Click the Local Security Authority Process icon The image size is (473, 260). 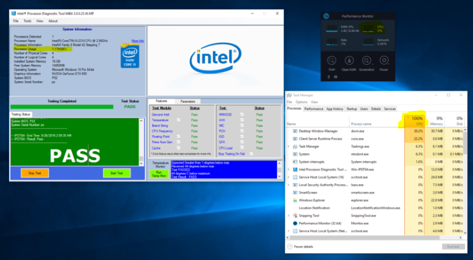tap(295, 185)
